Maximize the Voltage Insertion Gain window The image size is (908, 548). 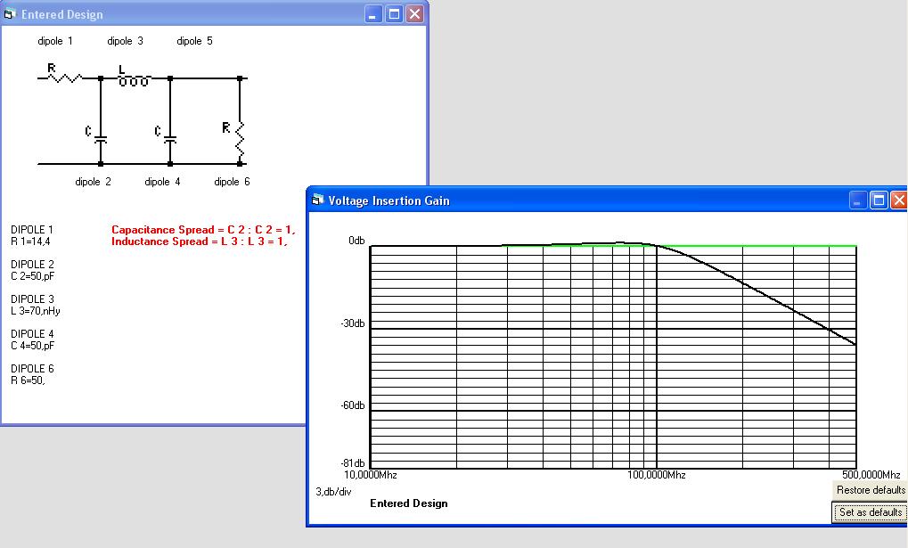tap(879, 200)
